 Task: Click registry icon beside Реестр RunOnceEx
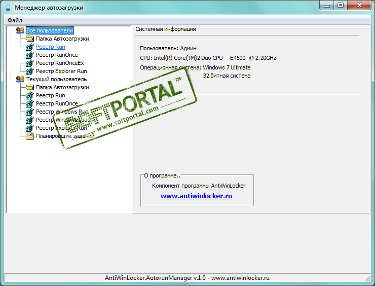click(x=30, y=63)
